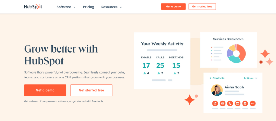Expand the Resources dropdown menu
276x121 pixels.
click(x=111, y=7)
